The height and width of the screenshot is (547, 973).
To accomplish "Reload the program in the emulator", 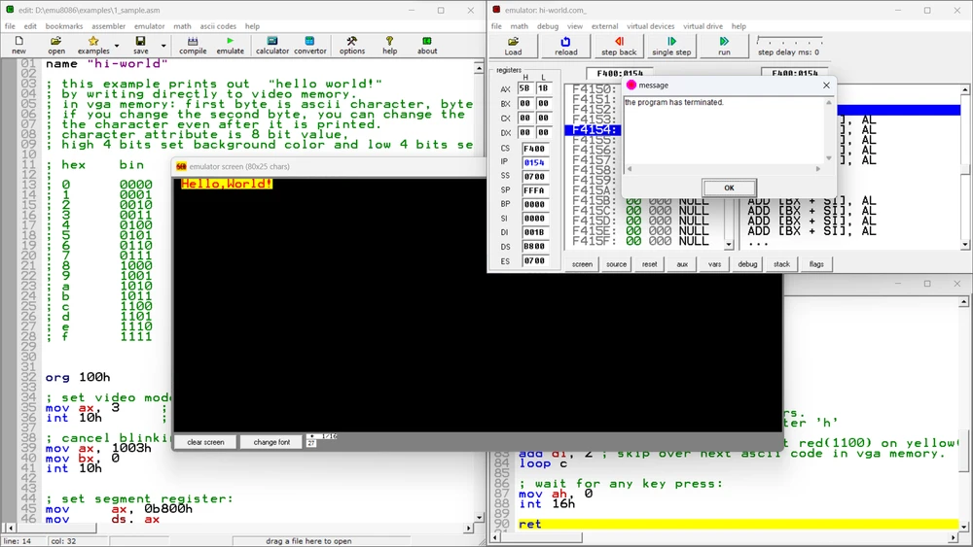I will click(566, 46).
